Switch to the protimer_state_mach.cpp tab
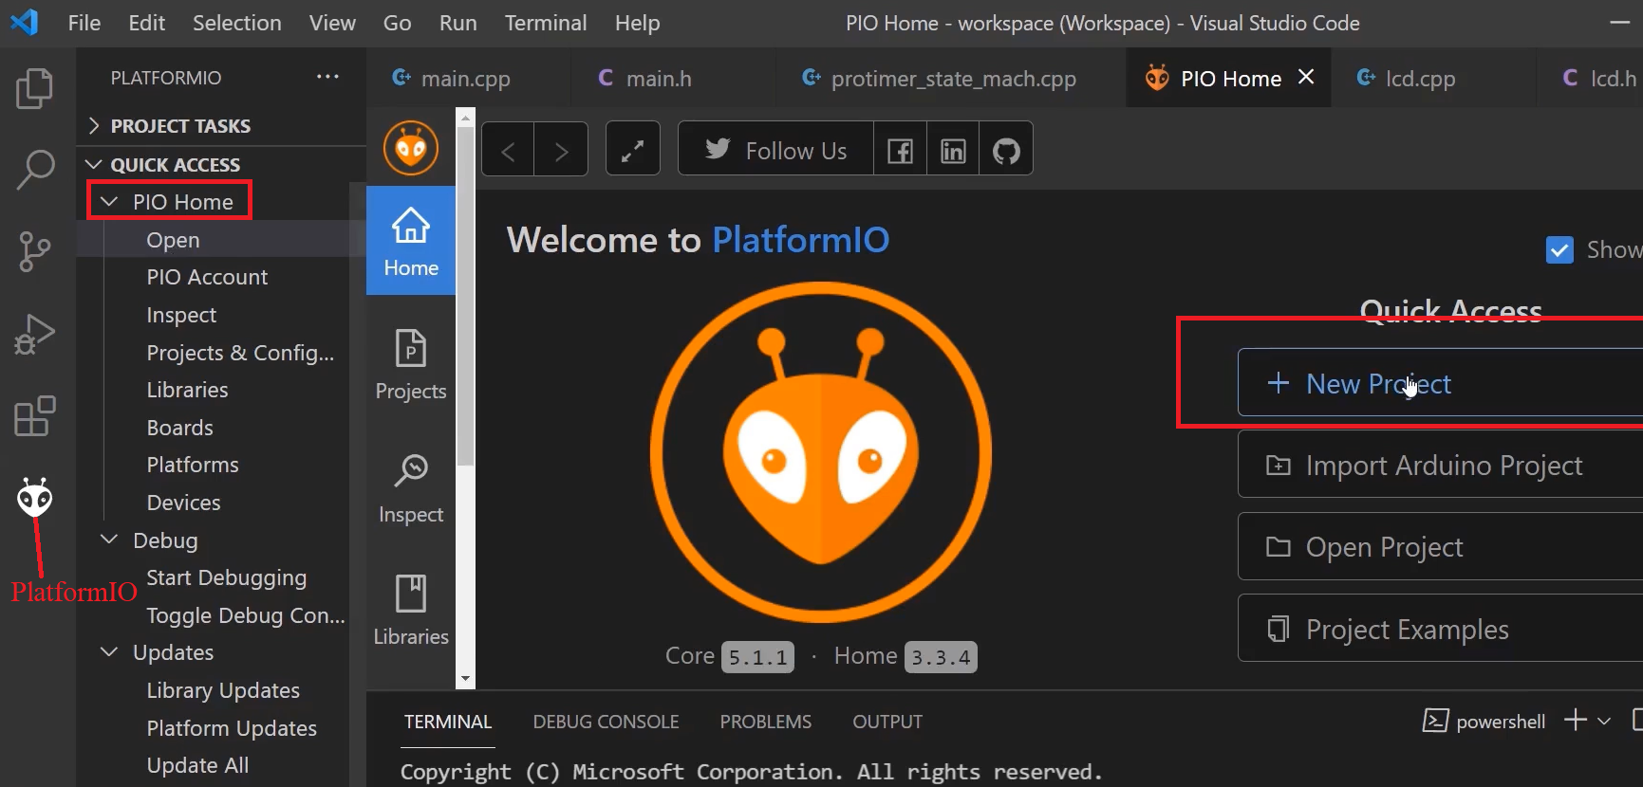The image size is (1643, 787). click(951, 78)
